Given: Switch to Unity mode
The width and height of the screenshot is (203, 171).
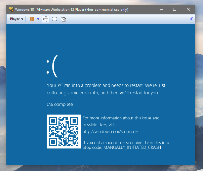Looking at the screenshot, I should [x=63, y=19].
